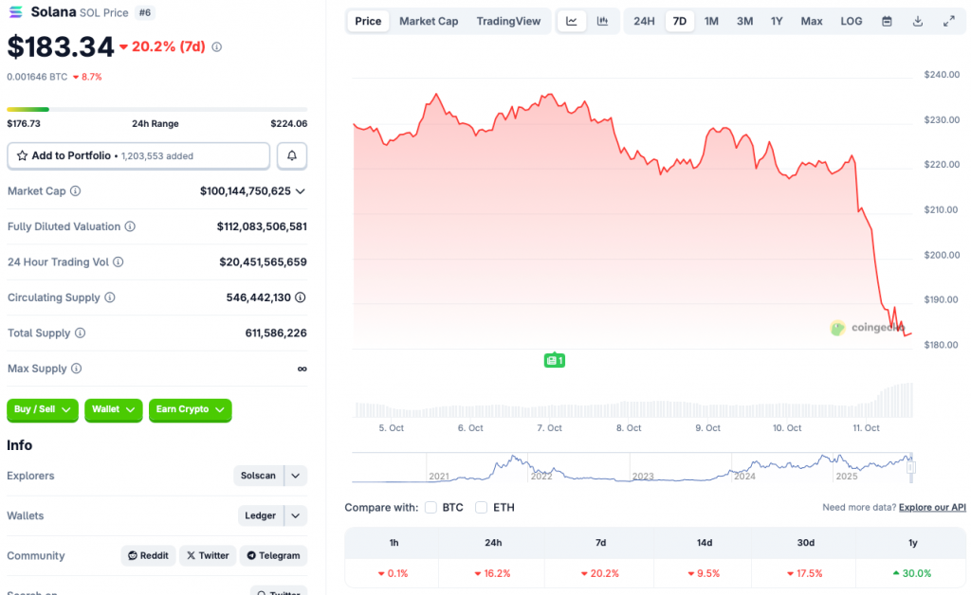
Task: Switch to the Market Cap tab
Action: pos(429,21)
